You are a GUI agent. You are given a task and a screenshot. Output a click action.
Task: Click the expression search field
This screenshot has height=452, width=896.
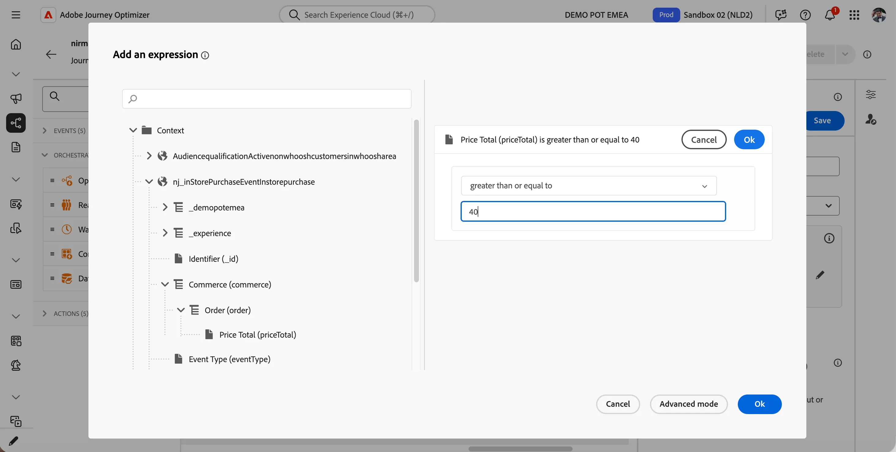[267, 99]
